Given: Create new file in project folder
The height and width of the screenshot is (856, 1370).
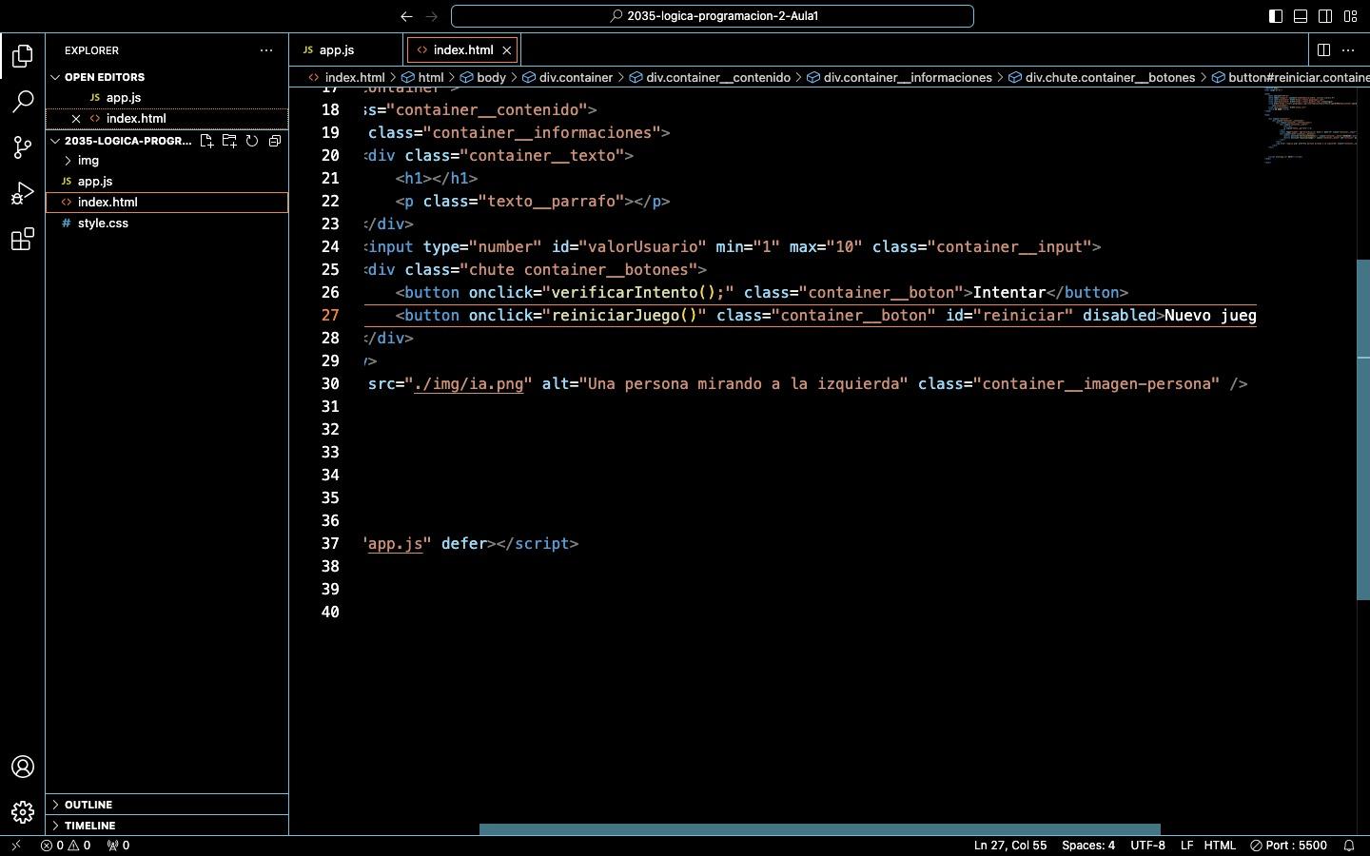Looking at the screenshot, I should pyautogui.click(x=206, y=141).
